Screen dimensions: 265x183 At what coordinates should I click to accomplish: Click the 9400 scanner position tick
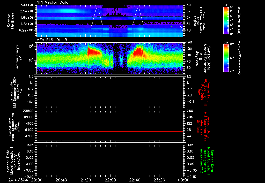[29, 130]
